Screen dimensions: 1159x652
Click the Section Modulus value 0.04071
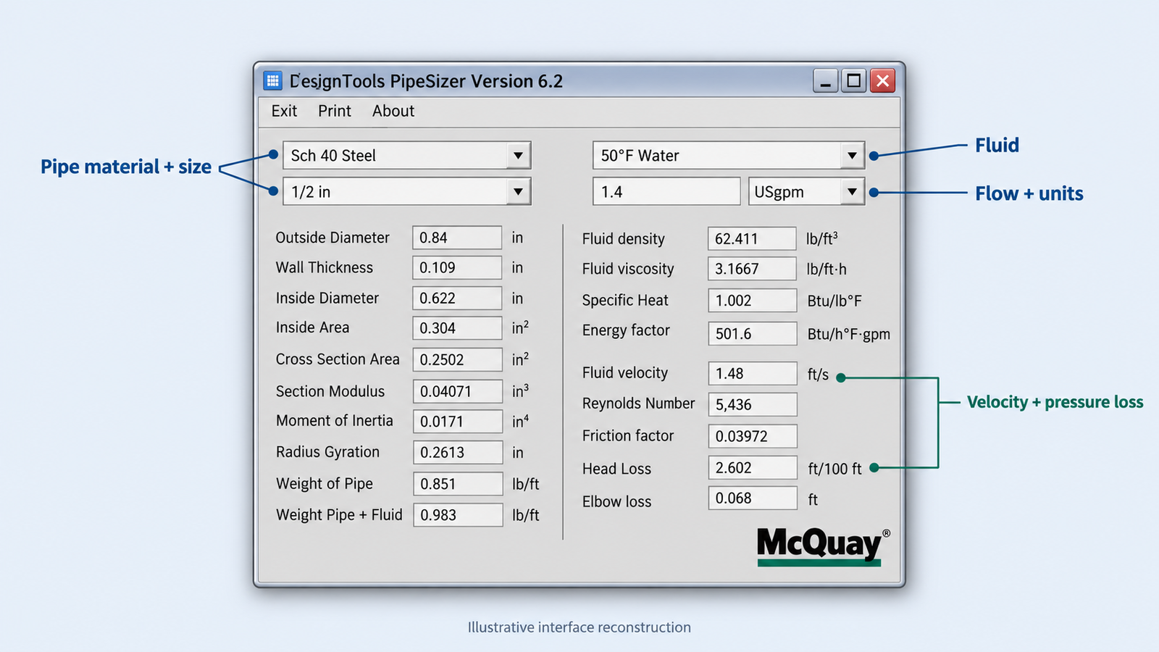458,391
